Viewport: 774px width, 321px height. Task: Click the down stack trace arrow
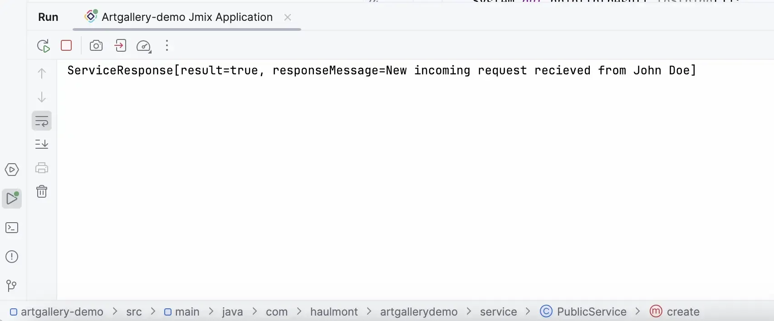click(42, 97)
